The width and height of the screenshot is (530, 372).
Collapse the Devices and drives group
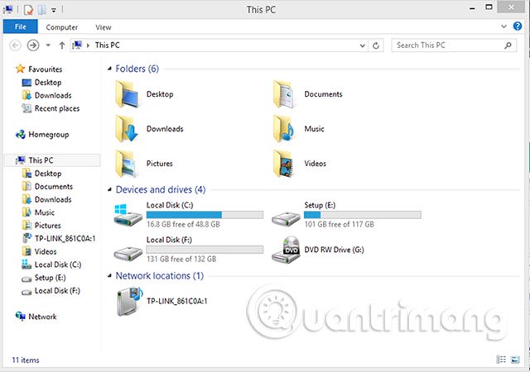coord(109,189)
